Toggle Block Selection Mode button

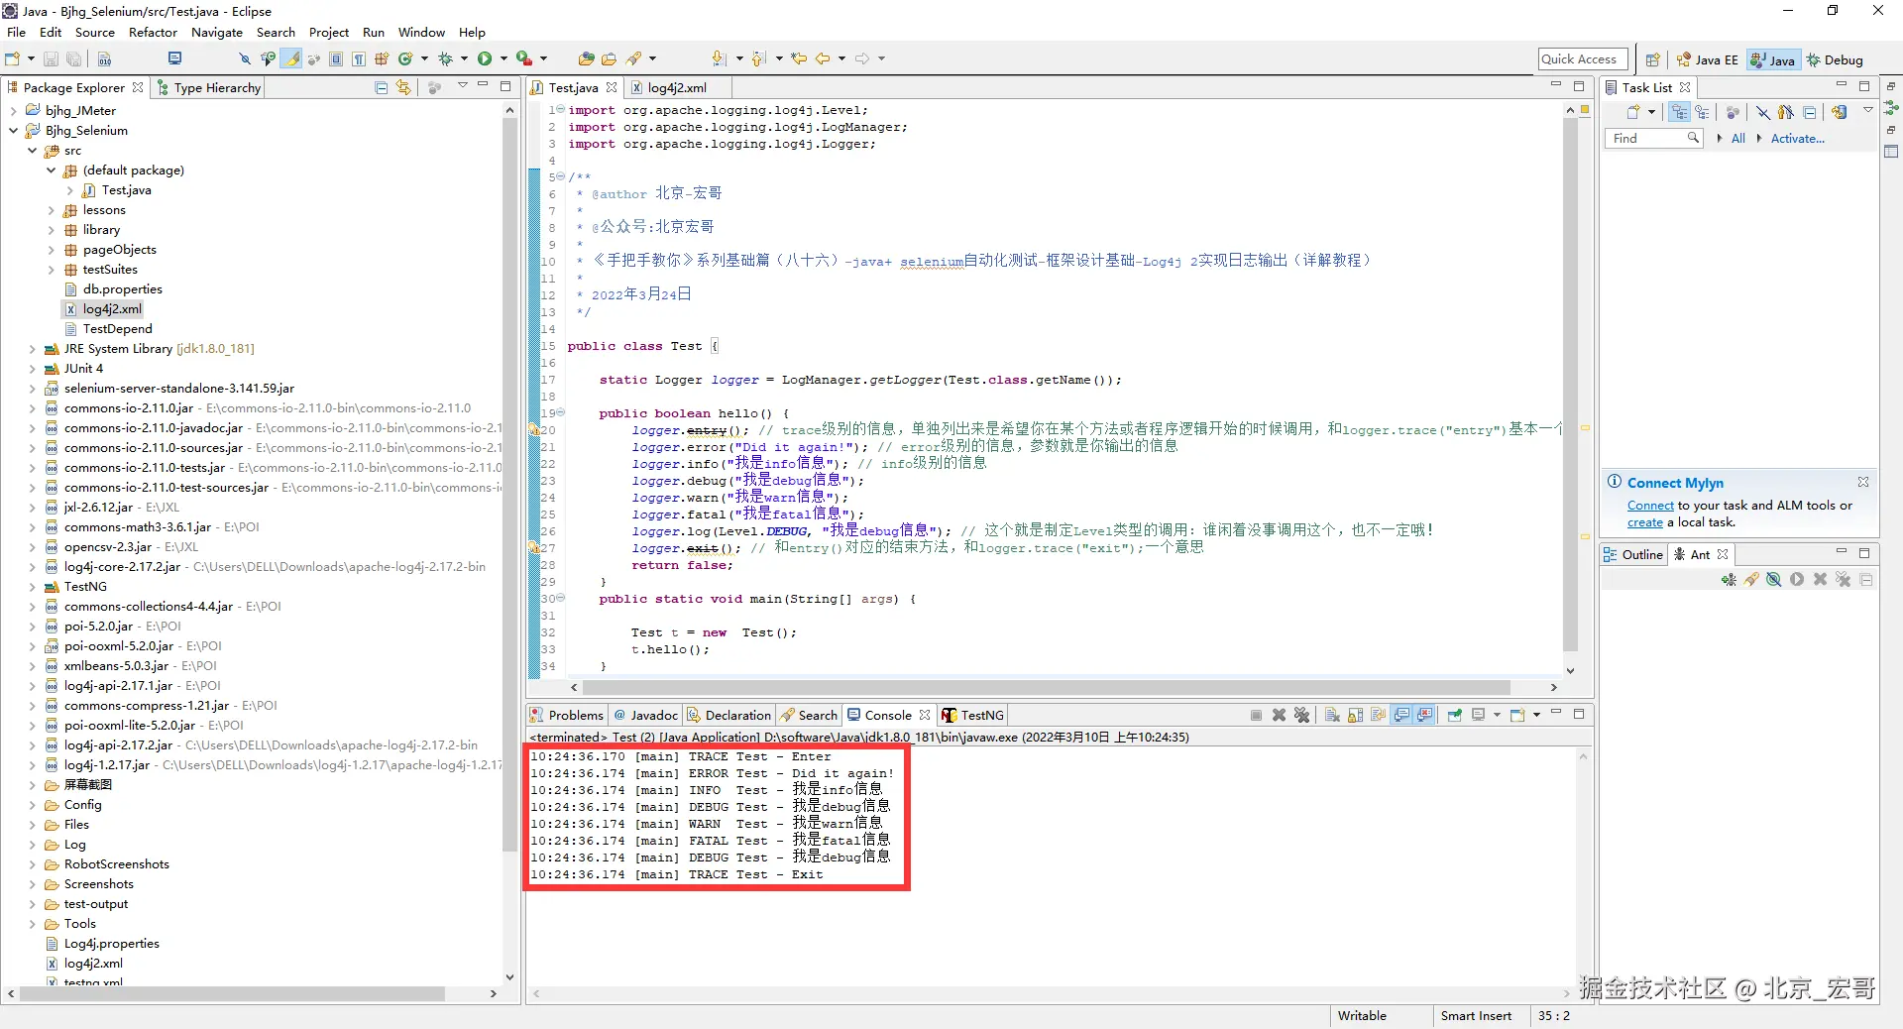[336, 58]
